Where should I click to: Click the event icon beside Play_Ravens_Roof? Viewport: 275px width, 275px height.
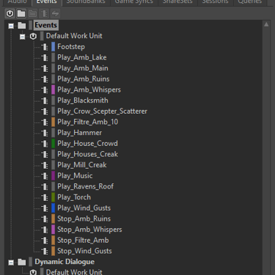(x=45, y=186)
